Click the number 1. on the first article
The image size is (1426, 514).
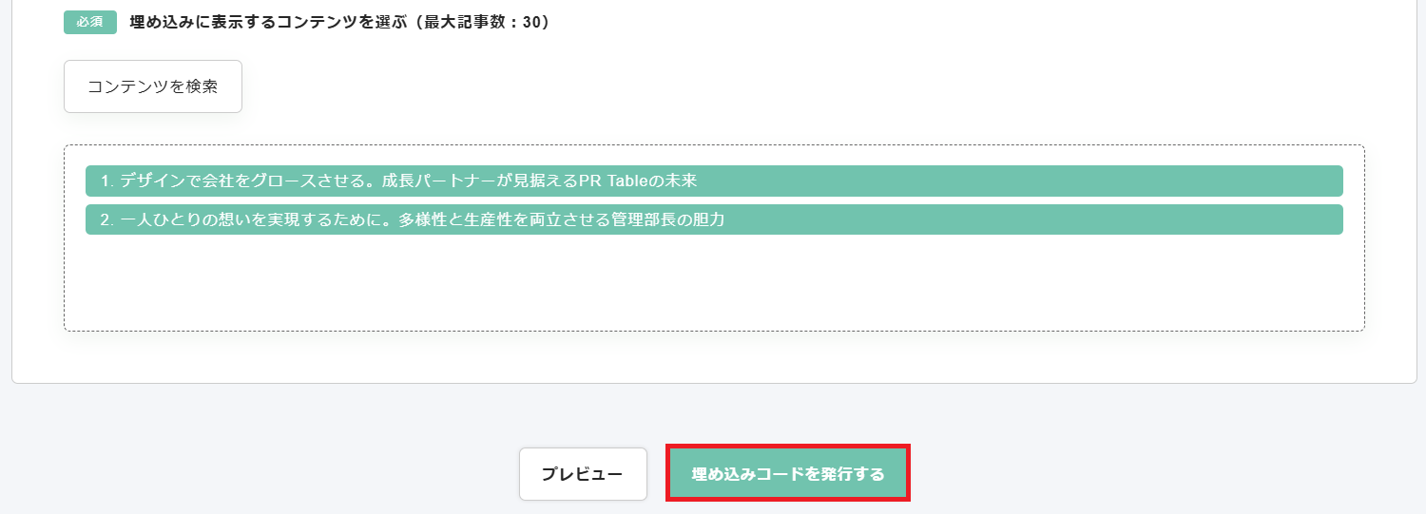[106, 181]
